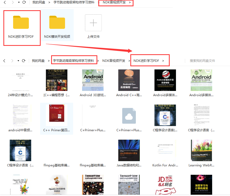Select the Android 3D游戏 book file
This screenshot has height=196, width=230.
[x=93, y=83]
